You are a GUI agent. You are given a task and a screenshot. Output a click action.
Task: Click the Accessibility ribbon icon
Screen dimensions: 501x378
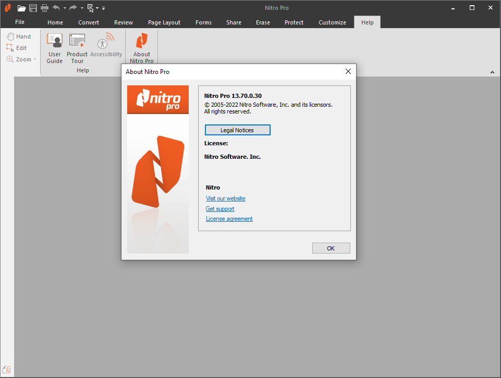106,45
